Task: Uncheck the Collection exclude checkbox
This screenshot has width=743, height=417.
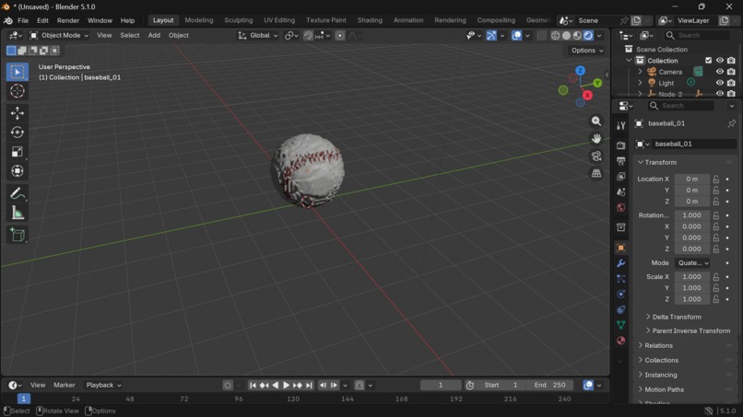Action: pos(708,61)
